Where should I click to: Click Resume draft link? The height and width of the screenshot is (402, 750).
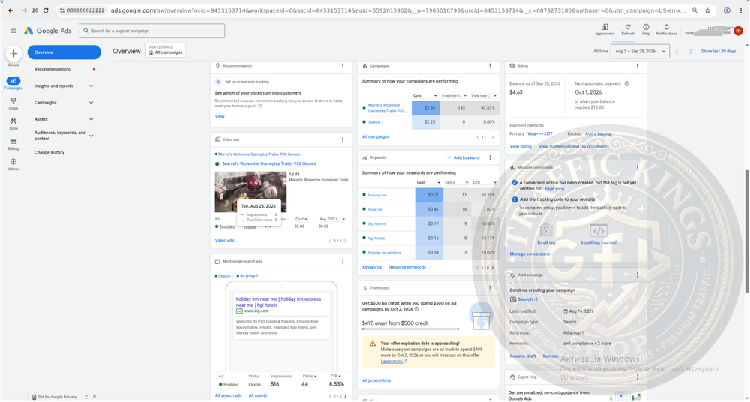coord(522,356)
